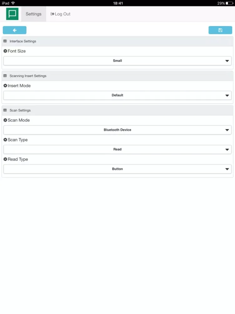Switch to the Settings tab

click(34, 14)
